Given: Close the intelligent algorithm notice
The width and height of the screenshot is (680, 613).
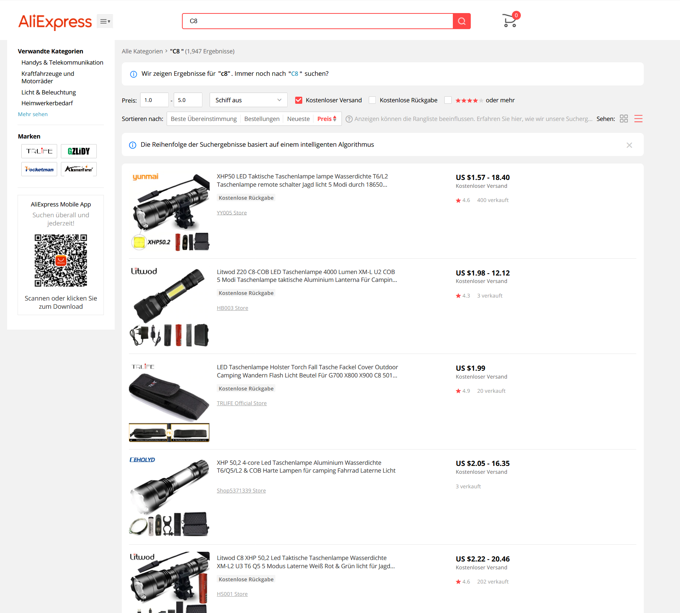Looking at the screenshot, I should pyautogui.click(x=629, y=145).
